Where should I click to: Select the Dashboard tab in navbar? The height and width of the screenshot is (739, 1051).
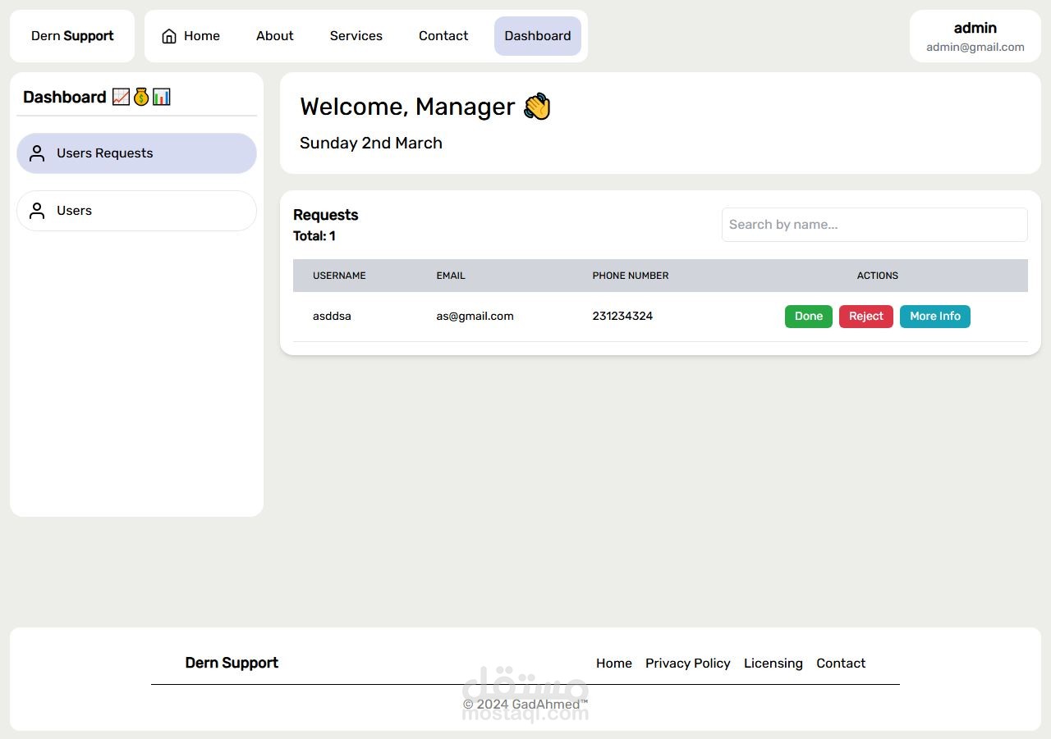pos(538,36)
